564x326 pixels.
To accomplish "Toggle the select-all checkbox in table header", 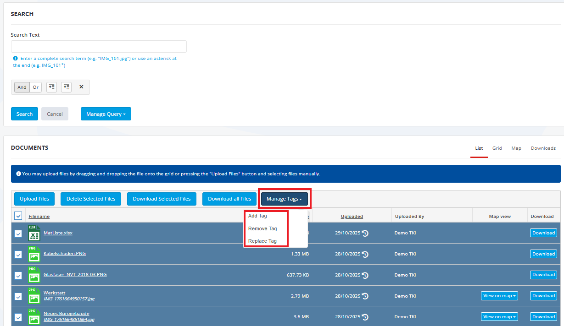I will tap(18, 216).
